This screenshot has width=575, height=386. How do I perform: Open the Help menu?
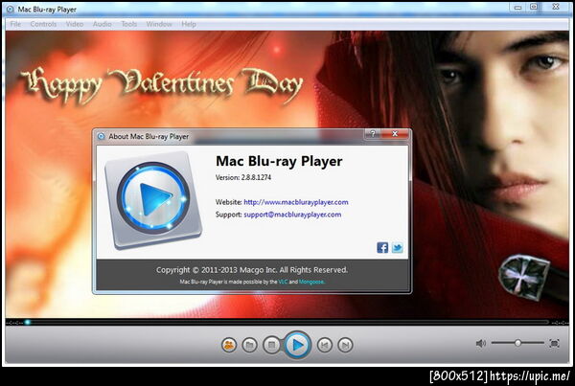[x=189, y=24]
